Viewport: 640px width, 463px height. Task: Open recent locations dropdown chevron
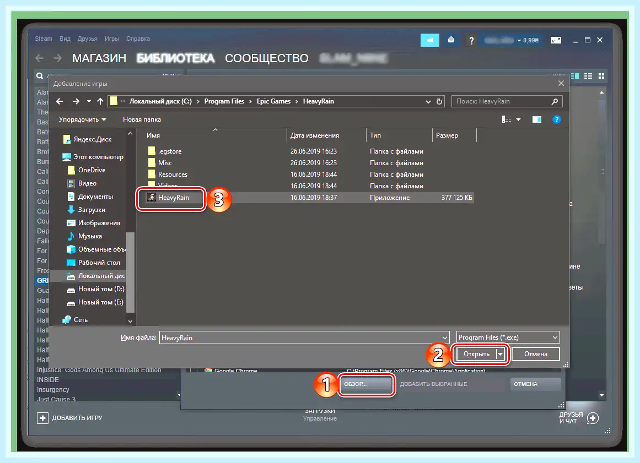click(x=89, y=101)
